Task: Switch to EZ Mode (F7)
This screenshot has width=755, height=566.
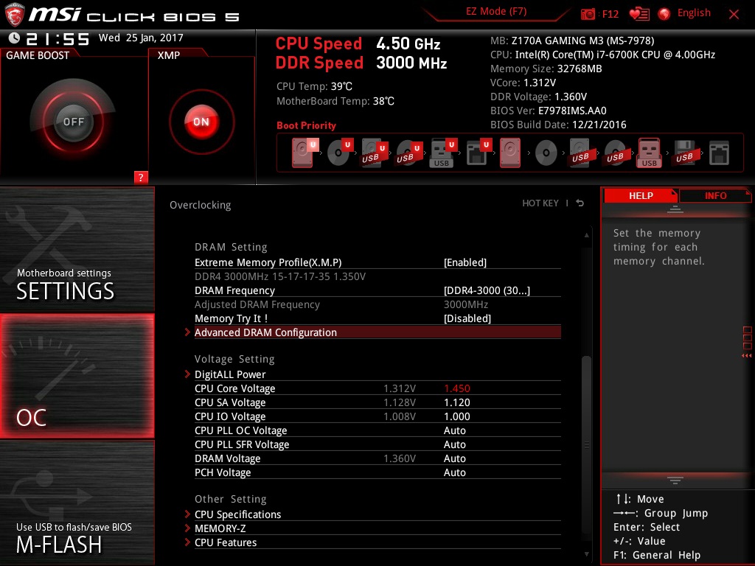Action: pos(496,12)
